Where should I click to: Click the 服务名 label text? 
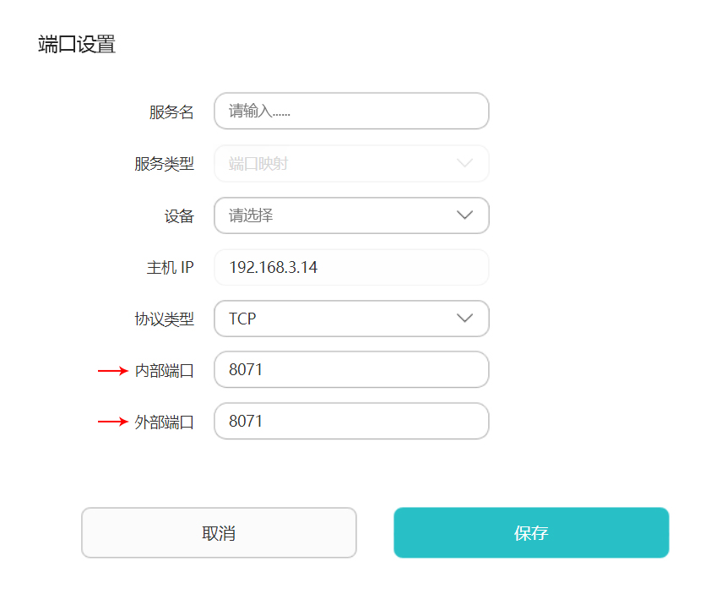point(171,112)
